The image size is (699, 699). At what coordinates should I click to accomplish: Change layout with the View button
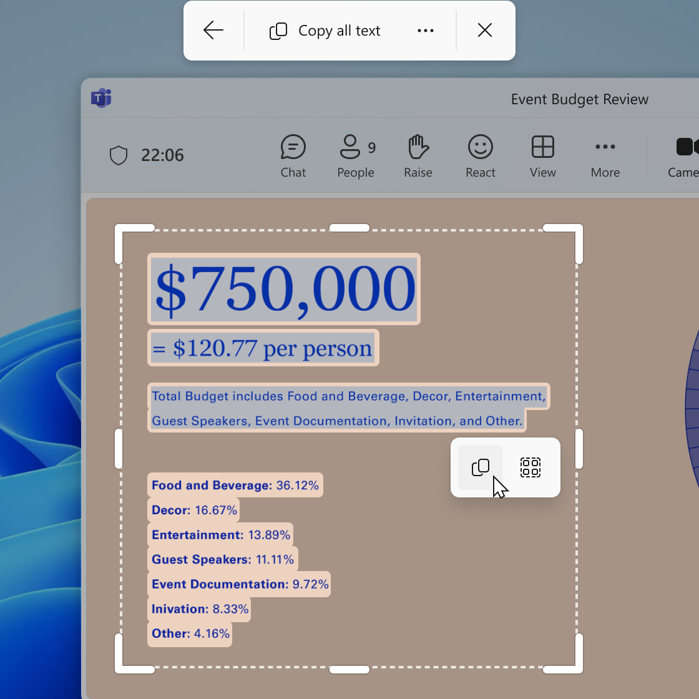(542, 156)
